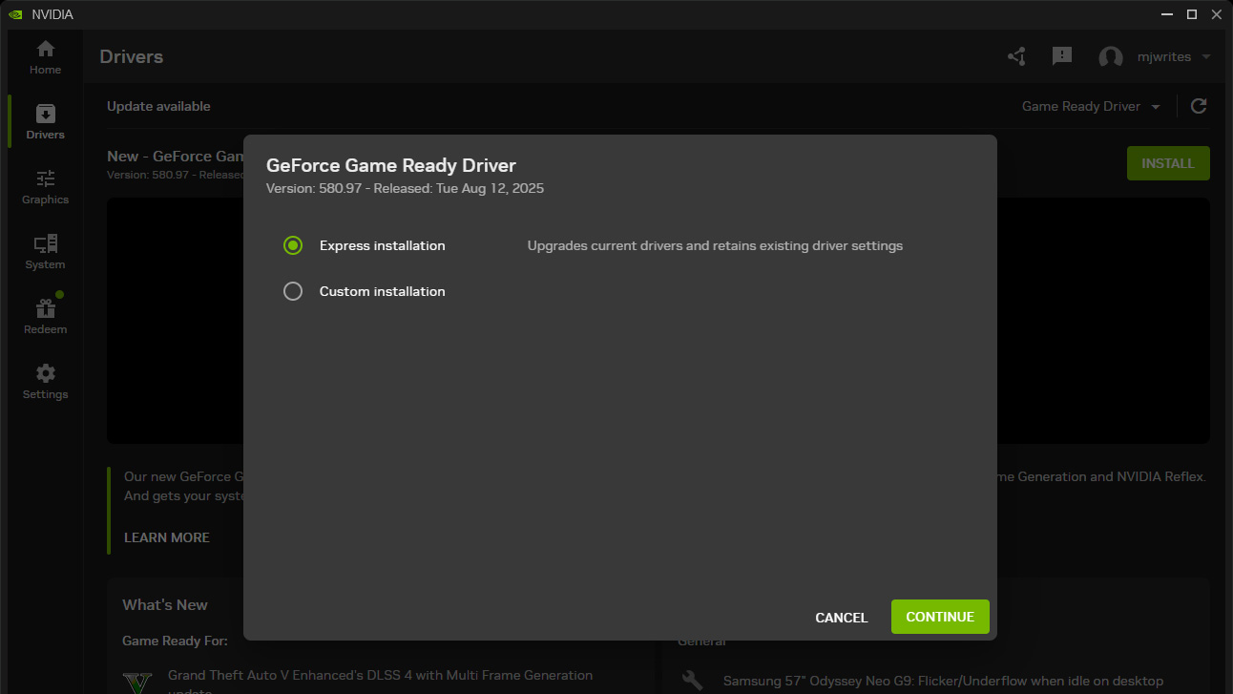This screenshot has width=1233, height=694.
Task: Select Custom installation
Action: click(x=292, y=291)
